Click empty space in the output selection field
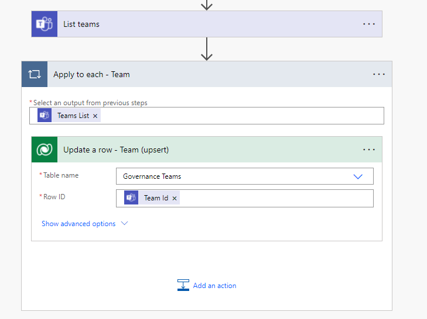This screenshot has height=319, width=427. pos(240,116)
